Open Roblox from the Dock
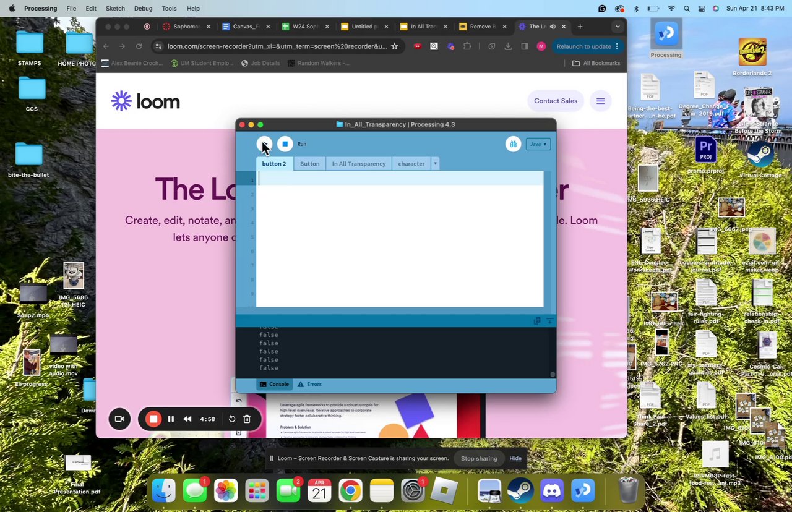This screenshot has width=792, height=512. pos(444,491)
